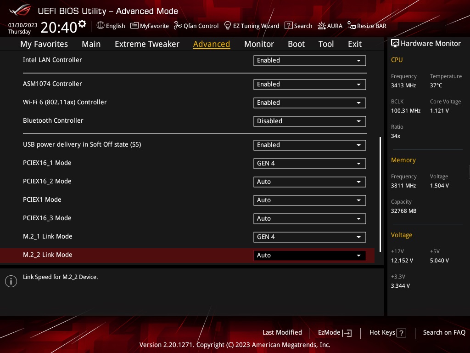The height and width of the screenshot is (353, 470).
Task: Click +5V value 5.040 V
Action: pos(439,261)
